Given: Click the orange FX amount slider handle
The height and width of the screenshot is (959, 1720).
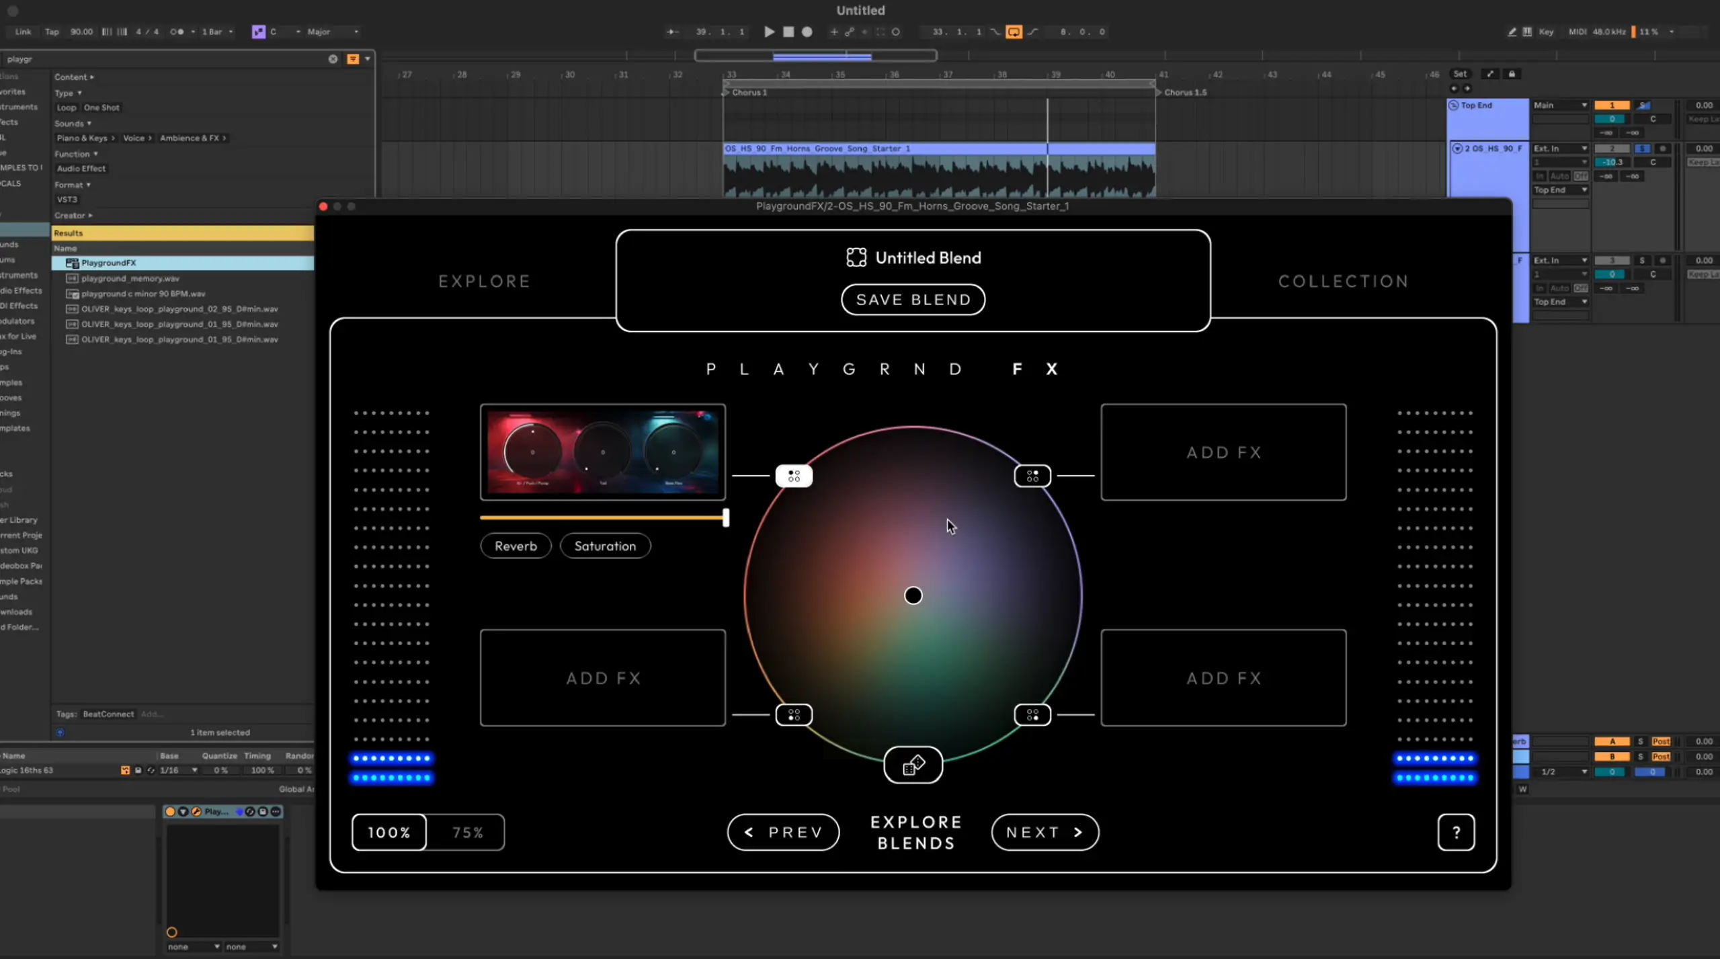Looking at the screenshot, I should [725, 517].
